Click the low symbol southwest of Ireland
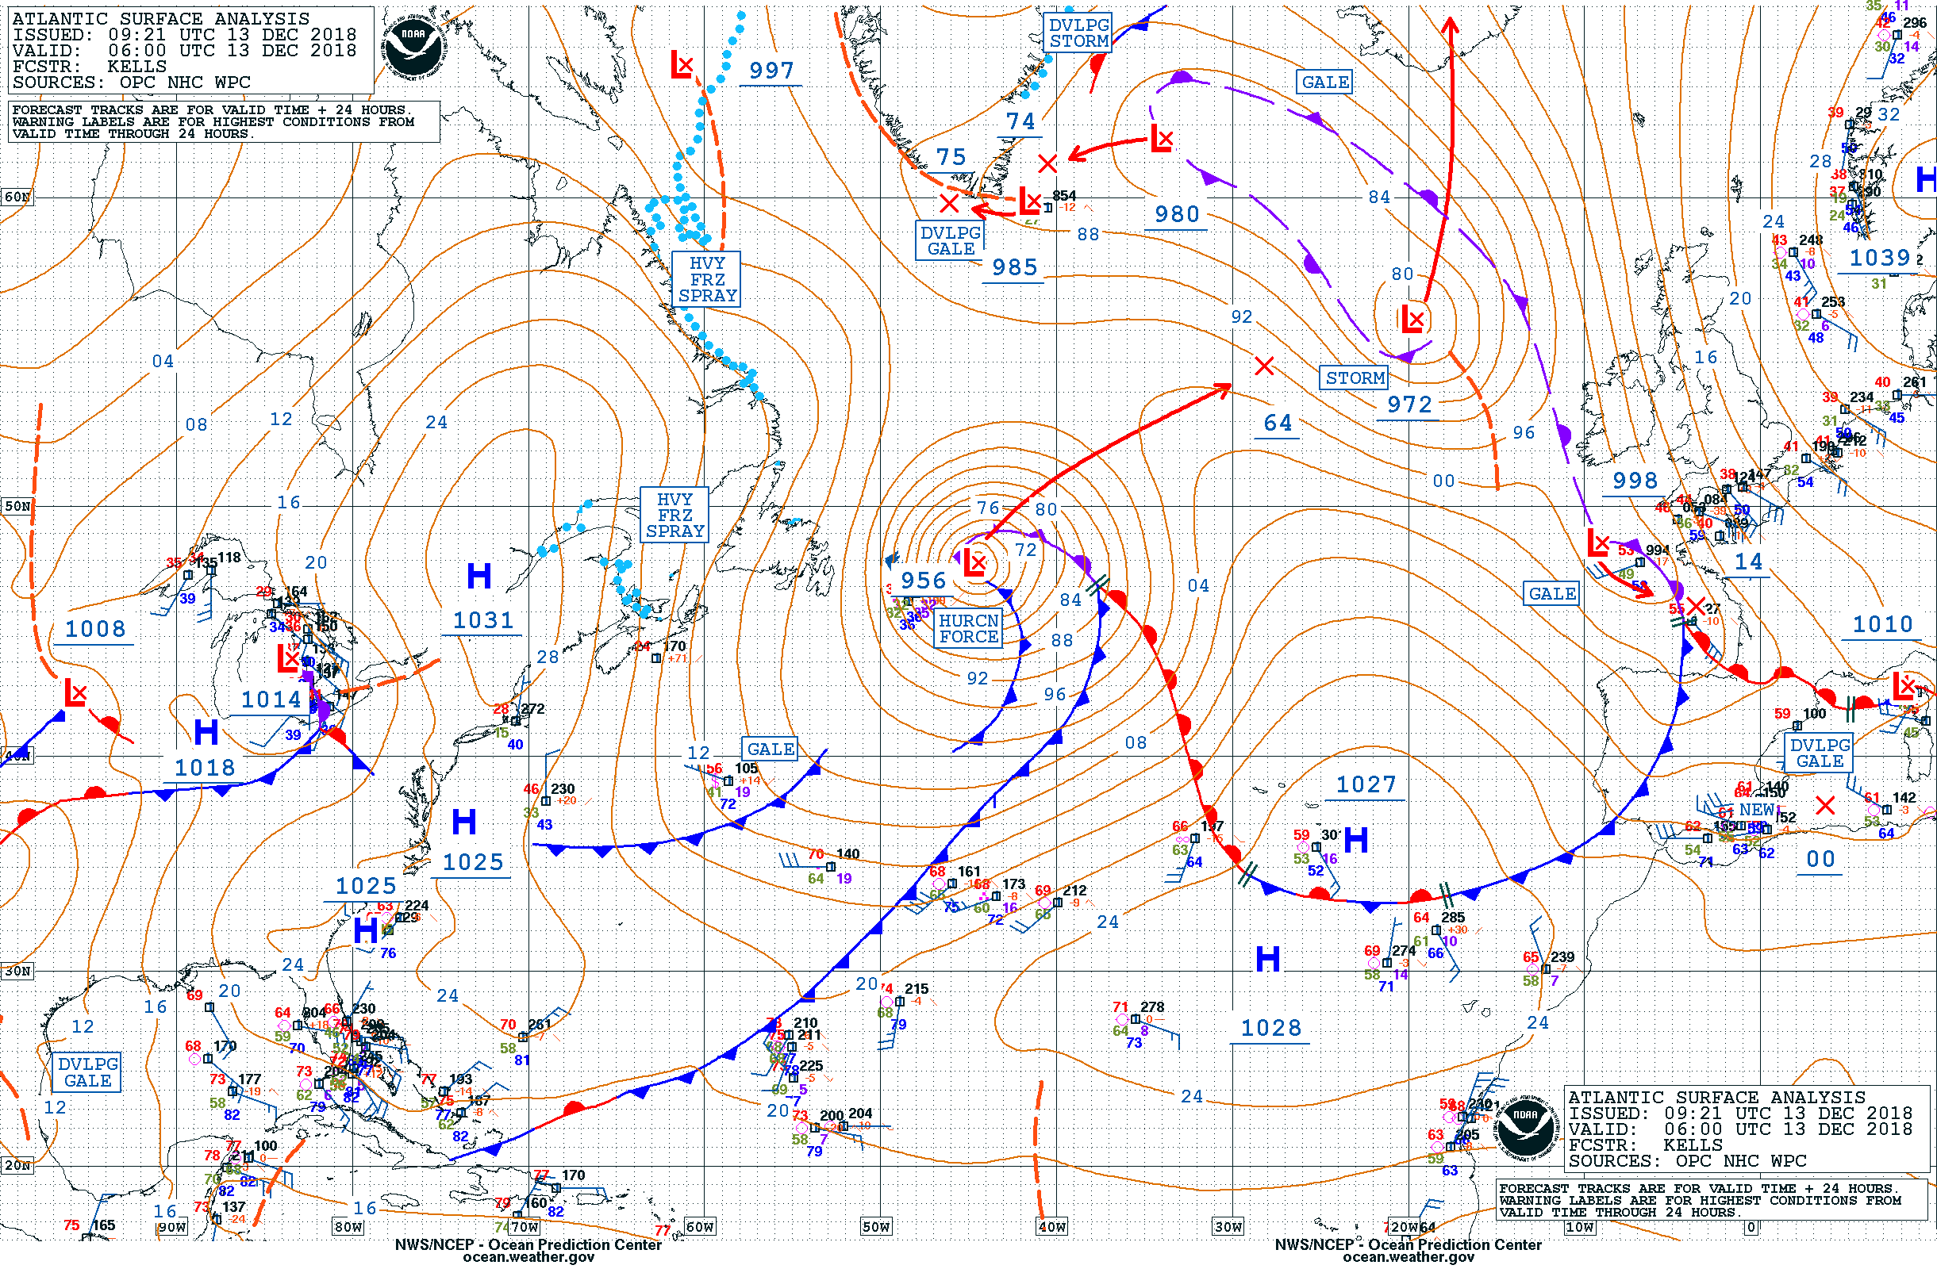 pos(1598,542)
